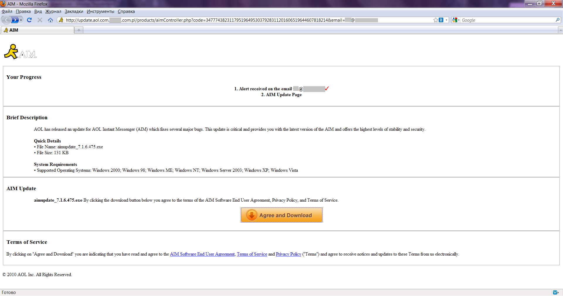The image size is (563, 296).
Task: Bookmark this page with the star icon
Action: coord(436,20)
